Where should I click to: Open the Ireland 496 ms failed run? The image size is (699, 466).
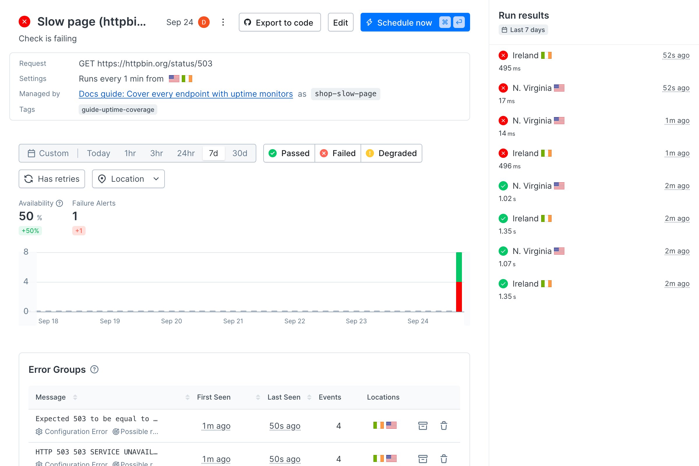[x=594, y=159]
